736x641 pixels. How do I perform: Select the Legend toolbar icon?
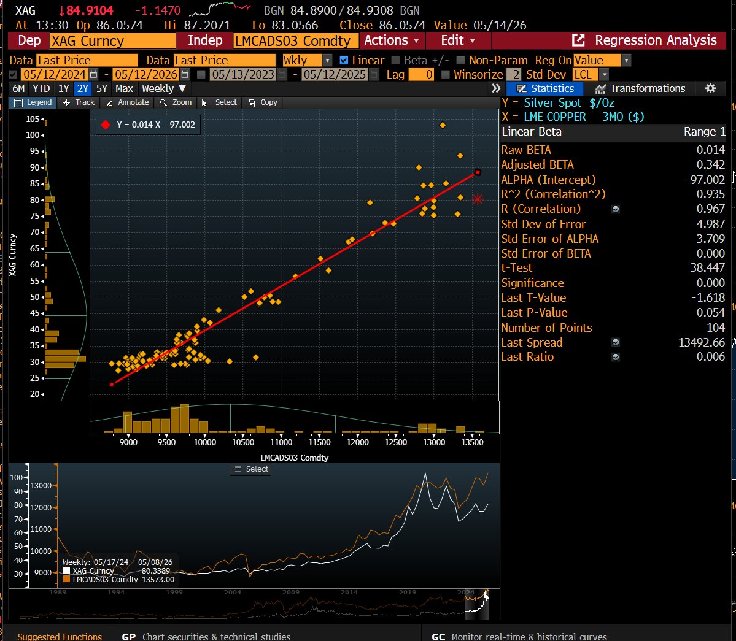pos(18,102)
